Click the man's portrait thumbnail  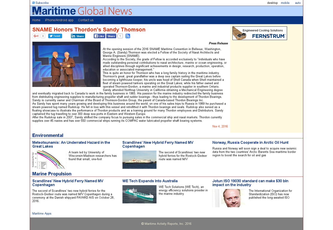pyautogui.click(x=229, y=198)
